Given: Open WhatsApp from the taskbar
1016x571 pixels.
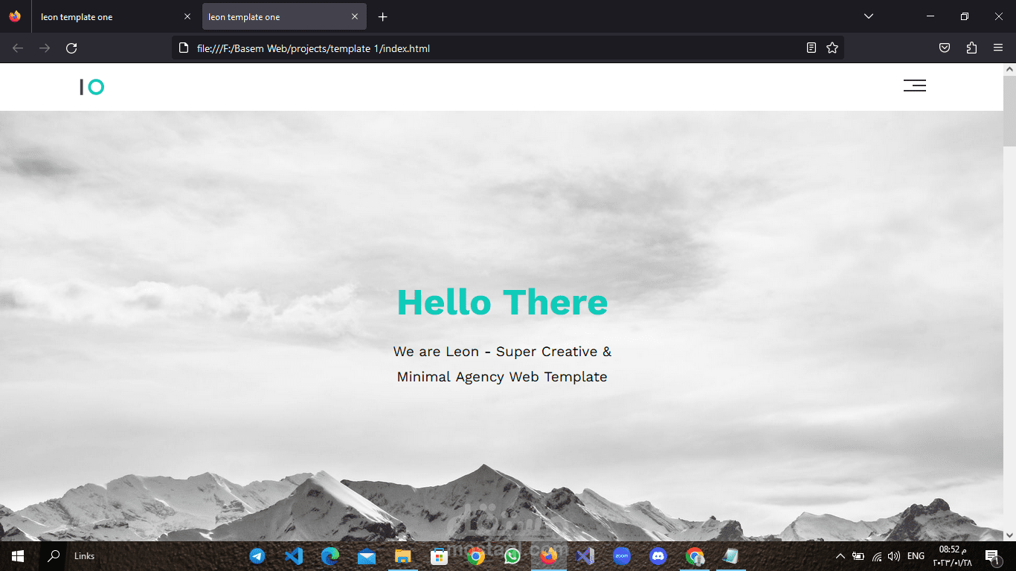Looking at the screenshot, I should point(512,556).
